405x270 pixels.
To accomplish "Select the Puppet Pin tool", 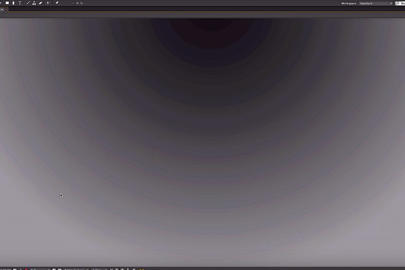I will click(x=57, y=3).
